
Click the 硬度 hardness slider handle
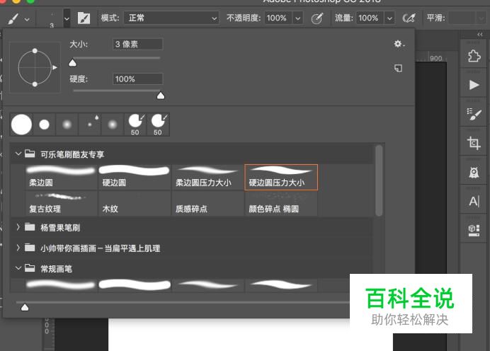161,96
